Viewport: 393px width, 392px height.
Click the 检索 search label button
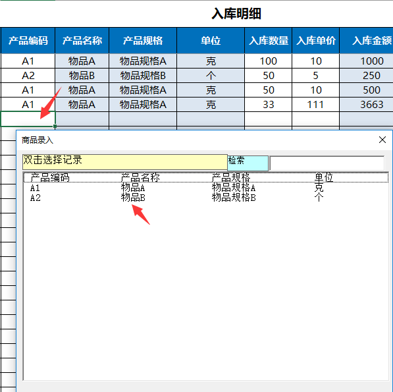coord(248,163)
